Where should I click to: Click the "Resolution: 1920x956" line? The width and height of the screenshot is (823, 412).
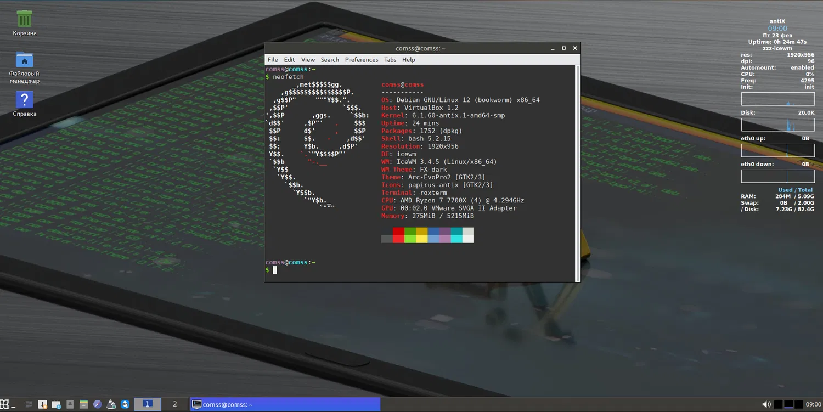coord(420,146)
